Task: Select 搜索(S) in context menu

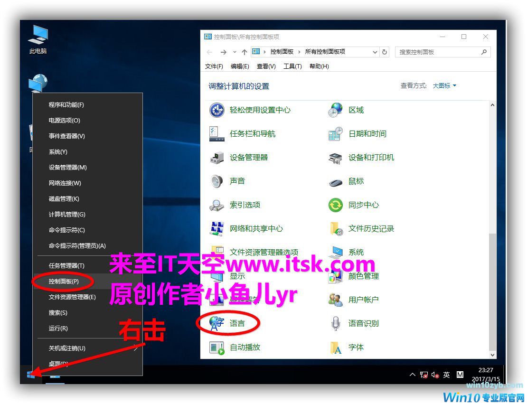Action: [x=87, y=313]
